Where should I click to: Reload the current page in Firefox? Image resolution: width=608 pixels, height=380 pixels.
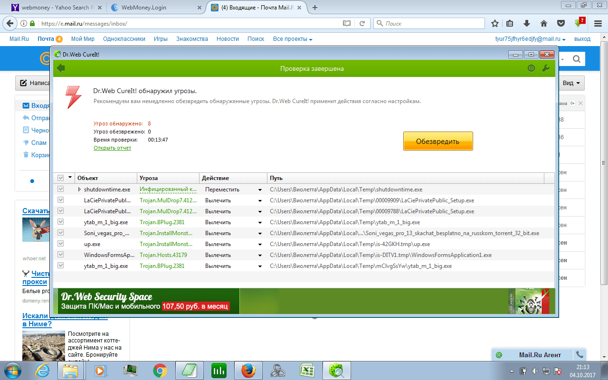click(x=362, y=23)
